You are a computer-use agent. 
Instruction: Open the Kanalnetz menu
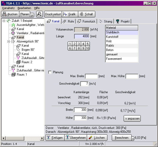(x=9, y=8)
